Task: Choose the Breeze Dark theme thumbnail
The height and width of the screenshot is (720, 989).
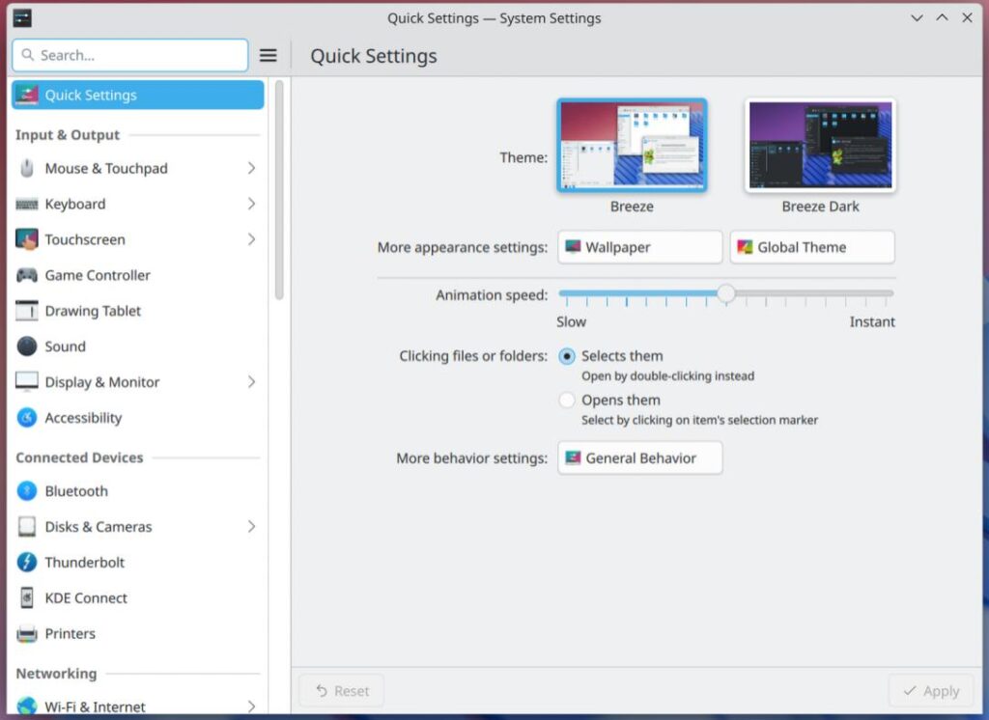Action: [x=820, y=145]
